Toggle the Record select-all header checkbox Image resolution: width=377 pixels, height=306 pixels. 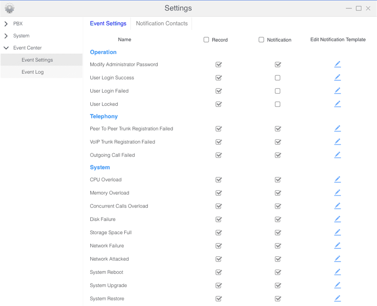tap(206, 40)
